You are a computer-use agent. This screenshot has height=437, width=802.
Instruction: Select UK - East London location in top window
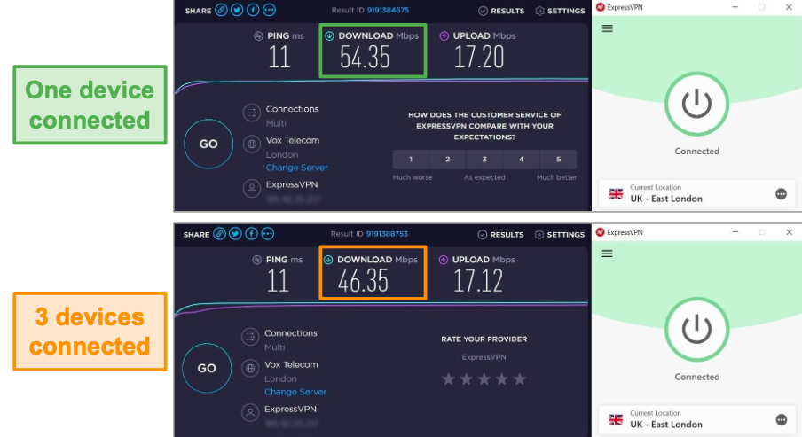696,194
